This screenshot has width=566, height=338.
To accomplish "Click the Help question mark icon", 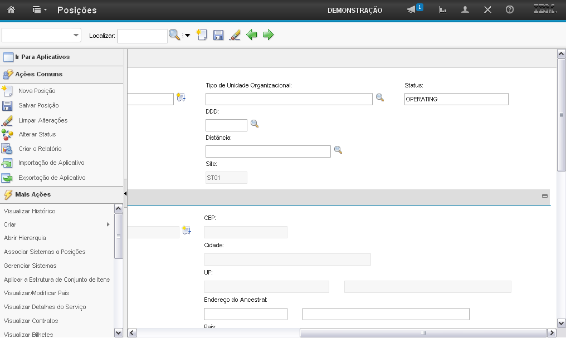I will pos(509,10).
